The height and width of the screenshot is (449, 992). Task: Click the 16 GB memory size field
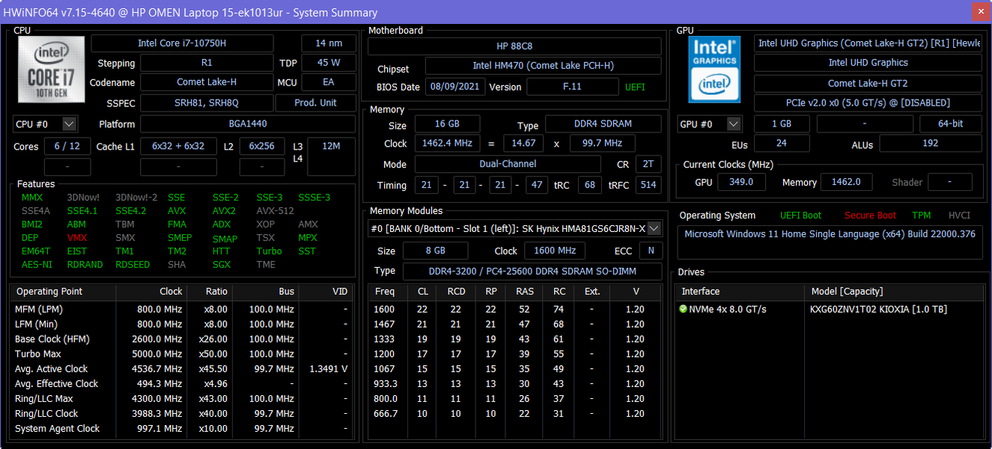tap(449, 123)
